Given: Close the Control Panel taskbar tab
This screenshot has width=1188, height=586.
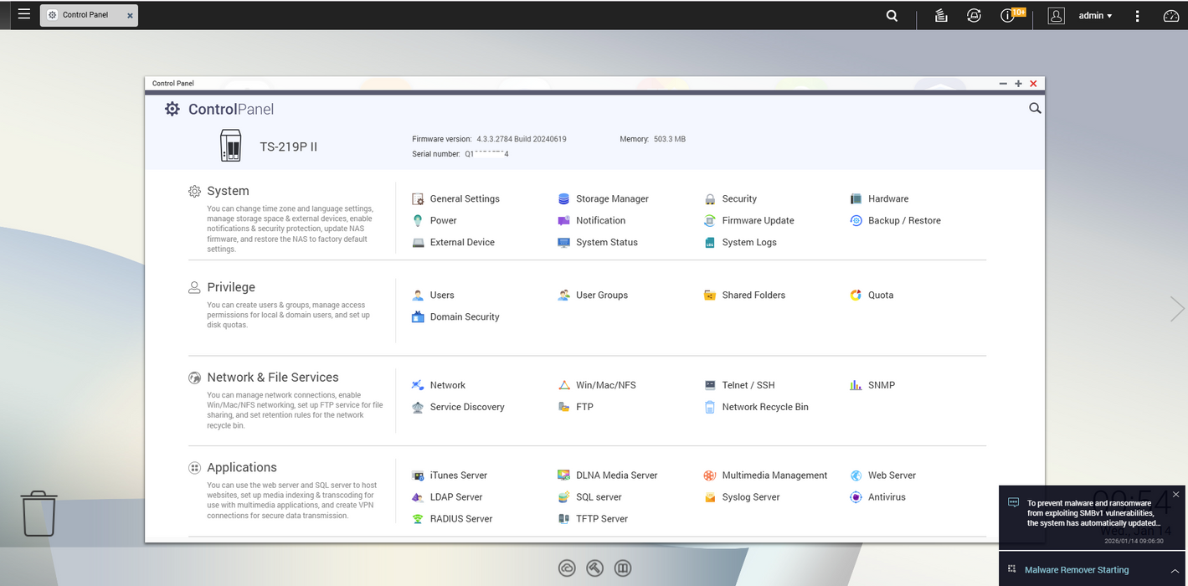Looking at the screenshot, I should (x=130, y=15).
